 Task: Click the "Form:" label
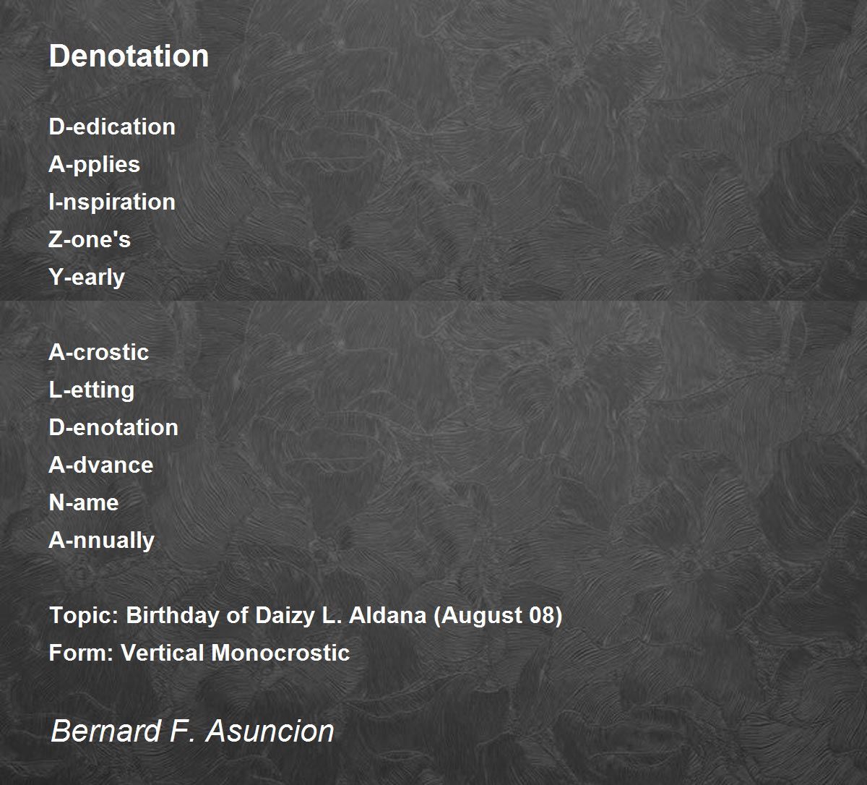click(81, 653)
